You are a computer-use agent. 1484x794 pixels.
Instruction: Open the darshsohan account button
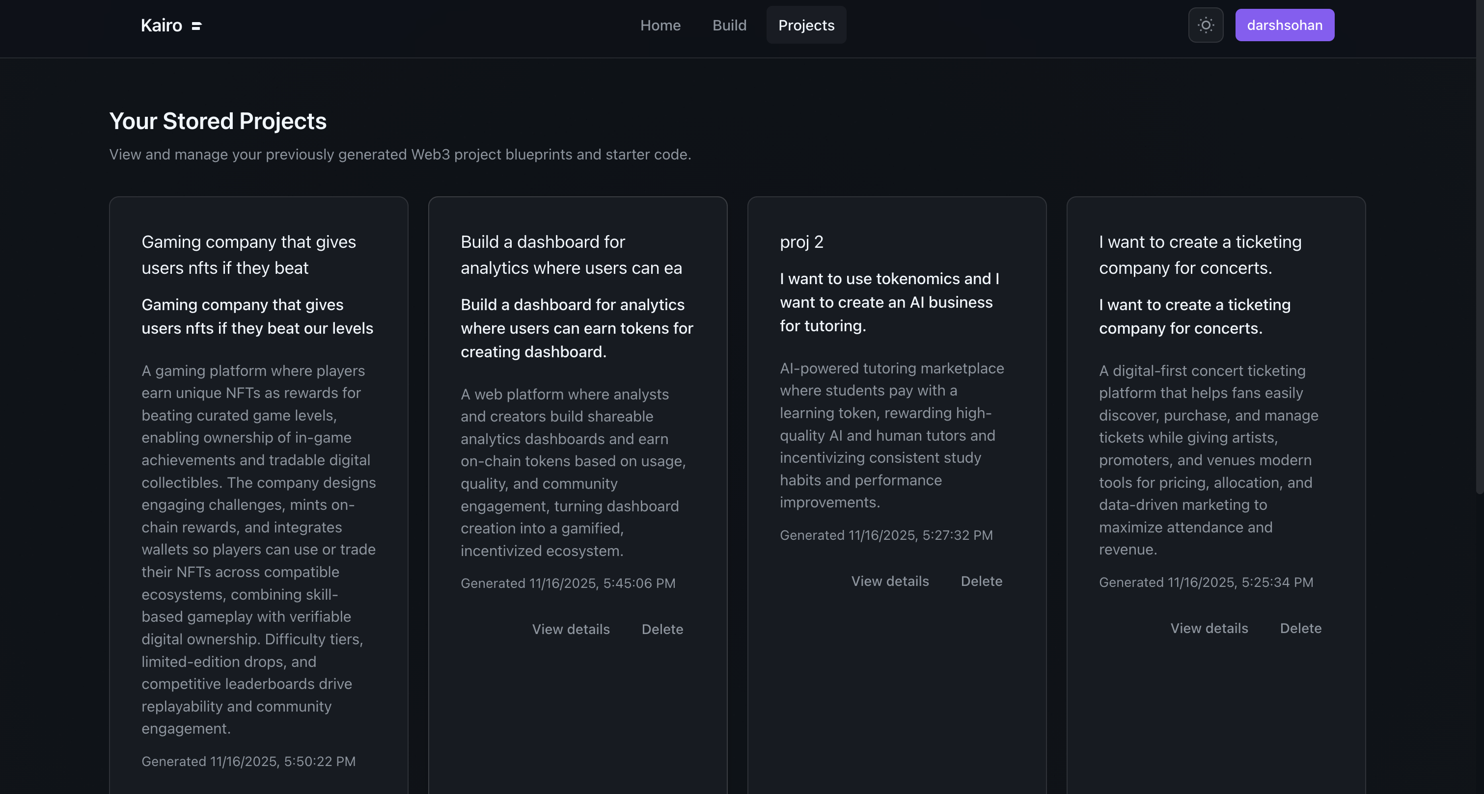point(1284,26)
